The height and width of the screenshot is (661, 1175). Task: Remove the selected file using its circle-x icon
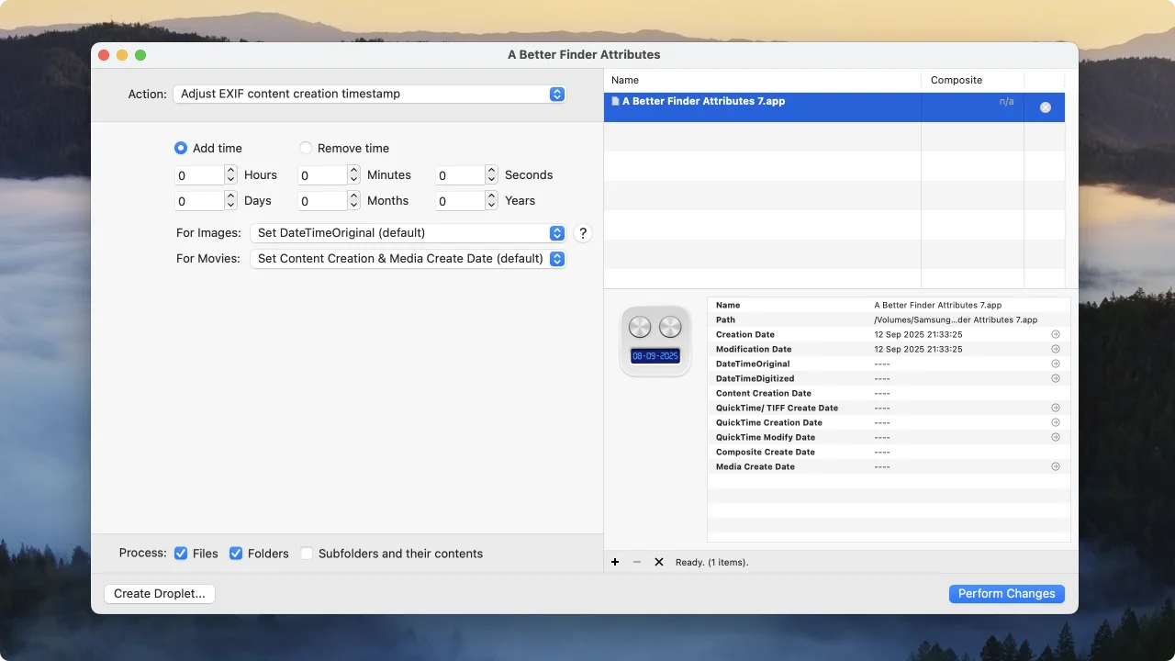pos(1045,107)
